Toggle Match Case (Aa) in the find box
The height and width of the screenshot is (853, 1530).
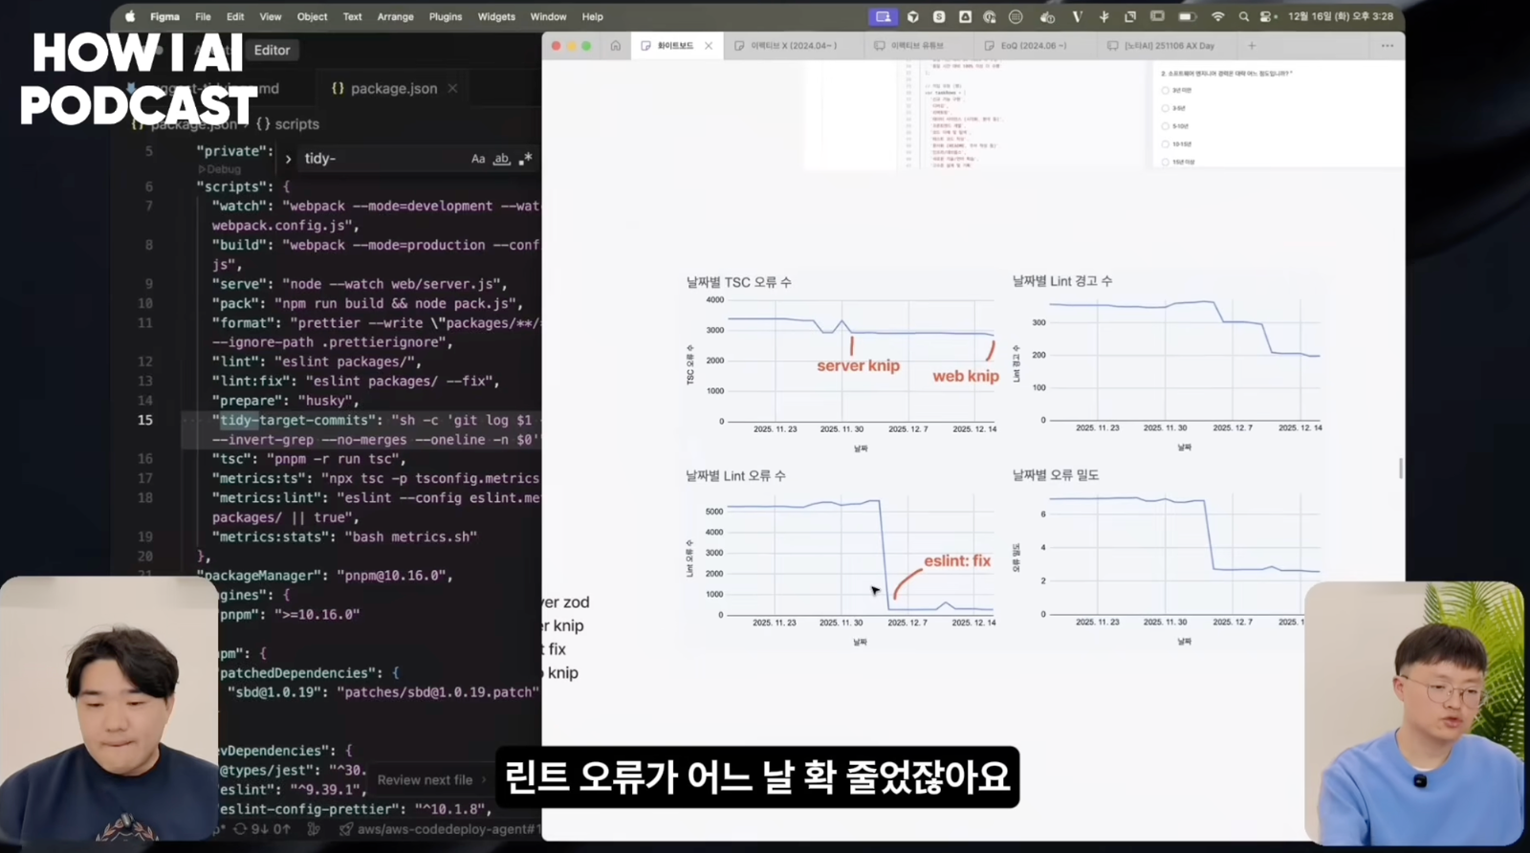pyautogui.click(x=478, y=159)
